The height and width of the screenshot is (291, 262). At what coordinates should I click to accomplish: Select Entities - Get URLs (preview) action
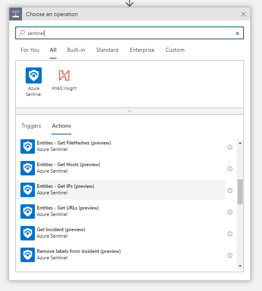click(x=121, y=212)
